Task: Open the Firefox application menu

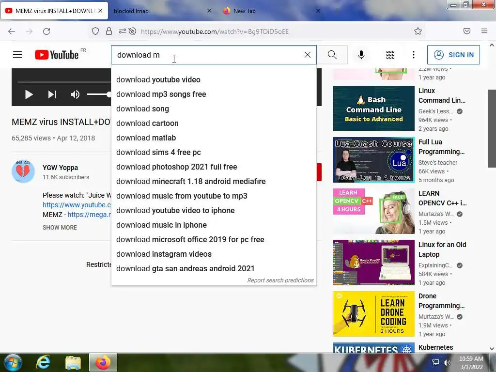Action: pos(484,31)
